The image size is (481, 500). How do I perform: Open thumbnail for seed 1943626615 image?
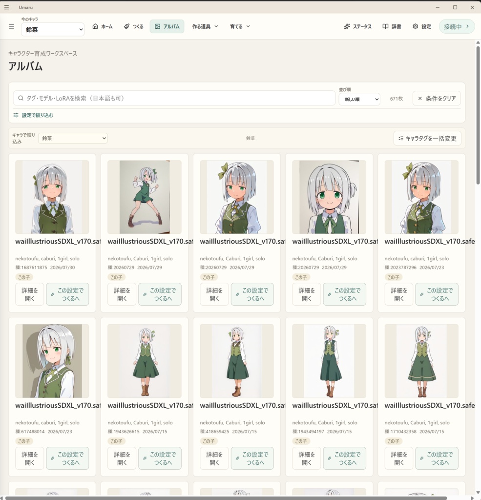click(x=145, y=361)
